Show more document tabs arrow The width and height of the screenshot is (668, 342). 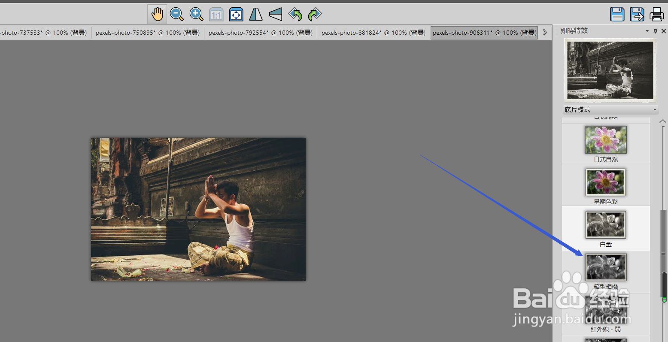coord(545,33)
